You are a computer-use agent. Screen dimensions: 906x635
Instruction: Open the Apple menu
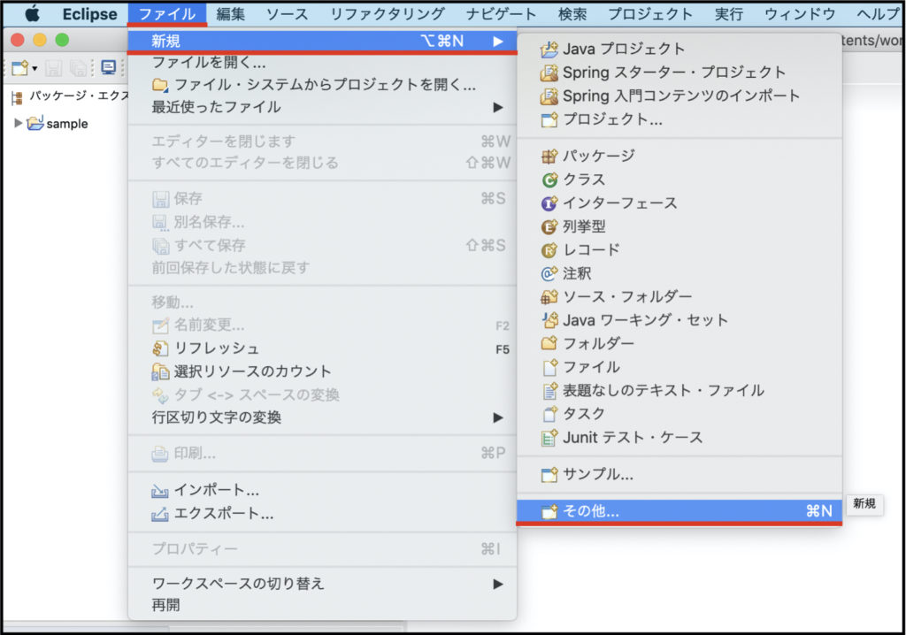pyautogui.click(x=33, y=13)
